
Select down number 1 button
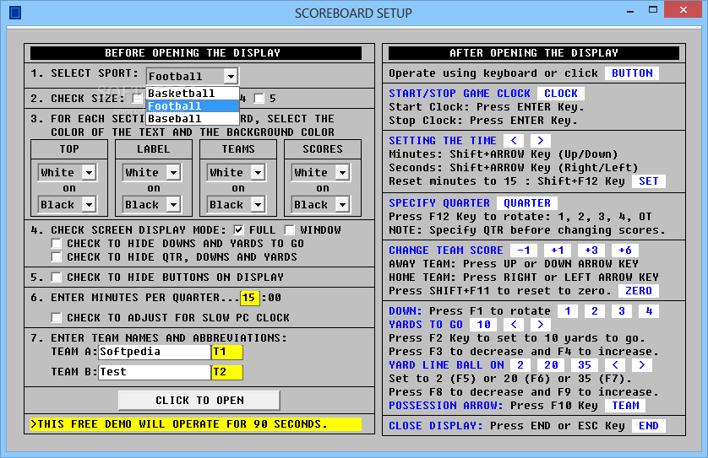pos(568,311)
